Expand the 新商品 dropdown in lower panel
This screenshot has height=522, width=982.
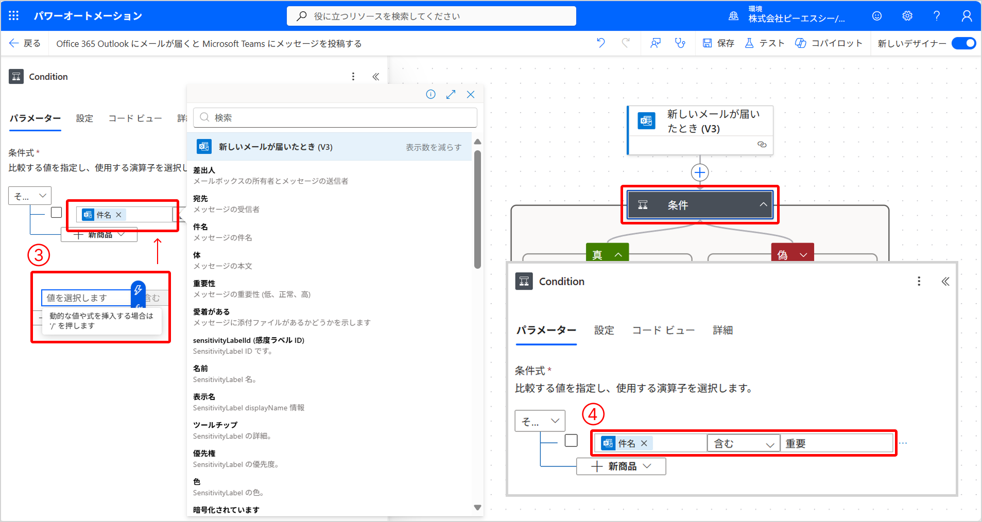click(621, 466)
